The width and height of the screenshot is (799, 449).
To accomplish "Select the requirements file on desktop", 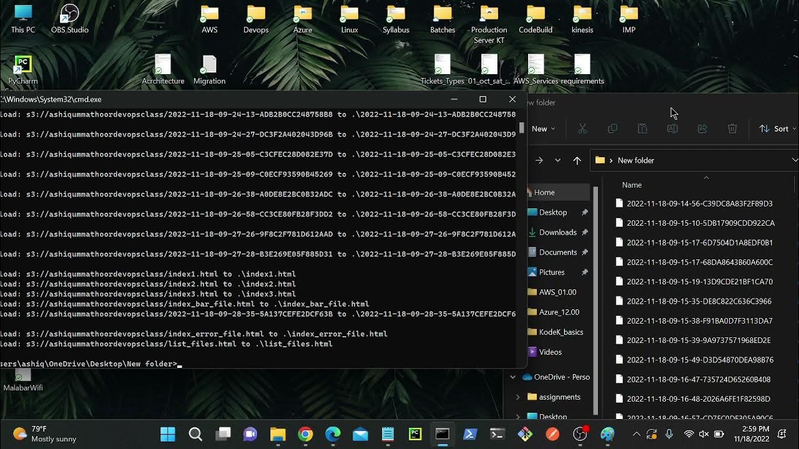I will pos(582,70).
